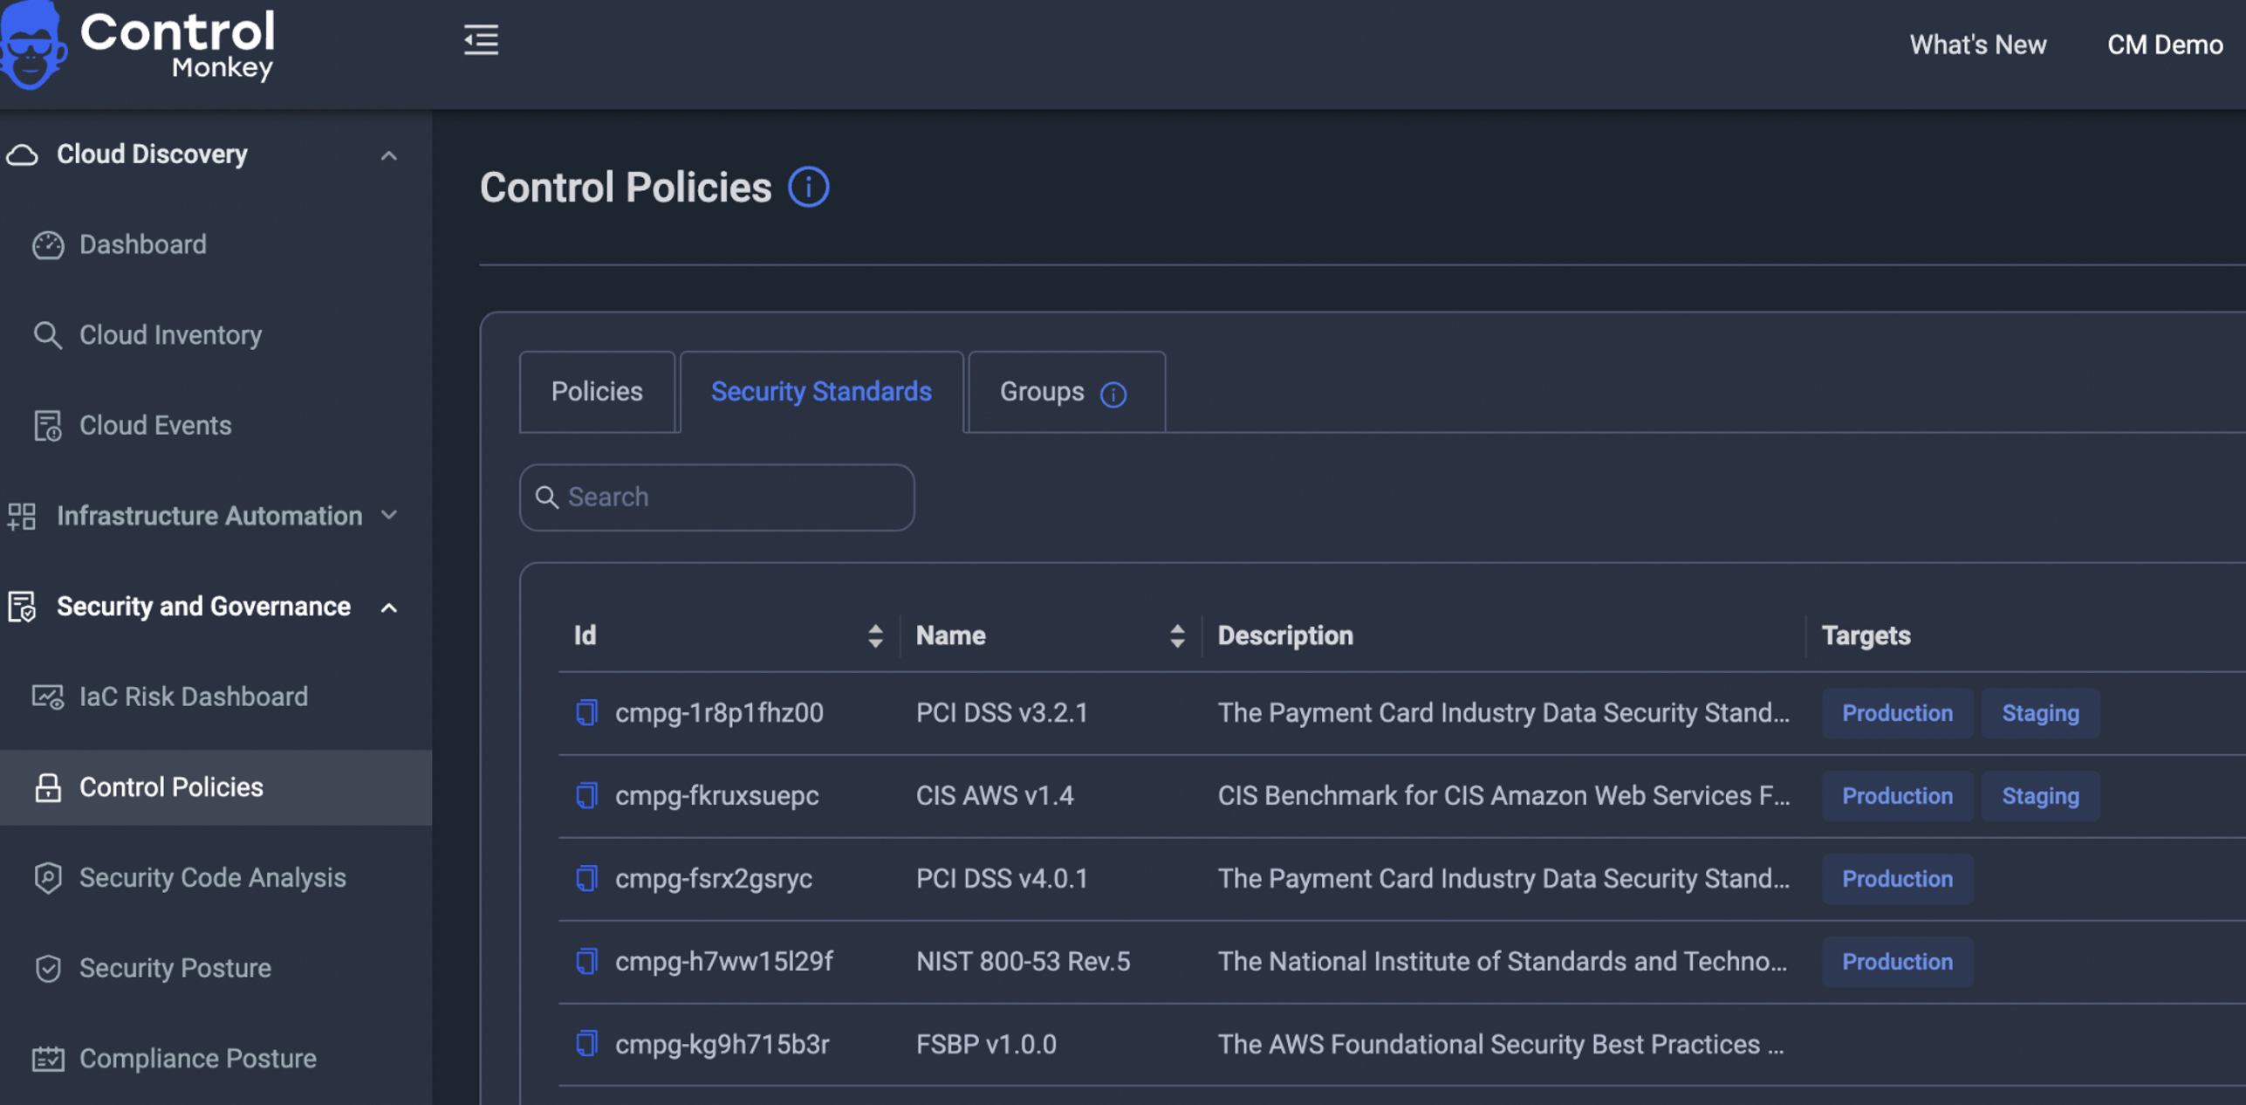Viewport: 2246px width, 1105px height.
Task: Collapse the Cloud Discovery section
Action: coord(388,155)
